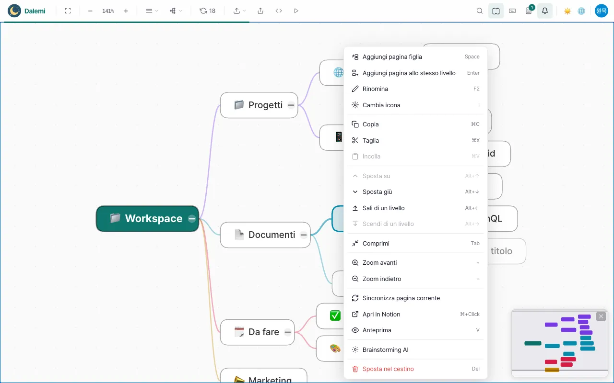Choose Zoom indietro in menu

[x=415, y=279]
